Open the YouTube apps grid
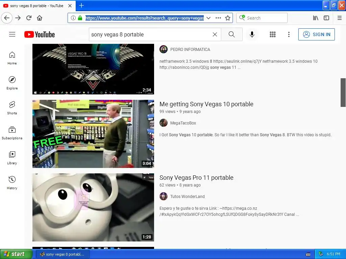This screenshot has height=259, width=346. 273,34
